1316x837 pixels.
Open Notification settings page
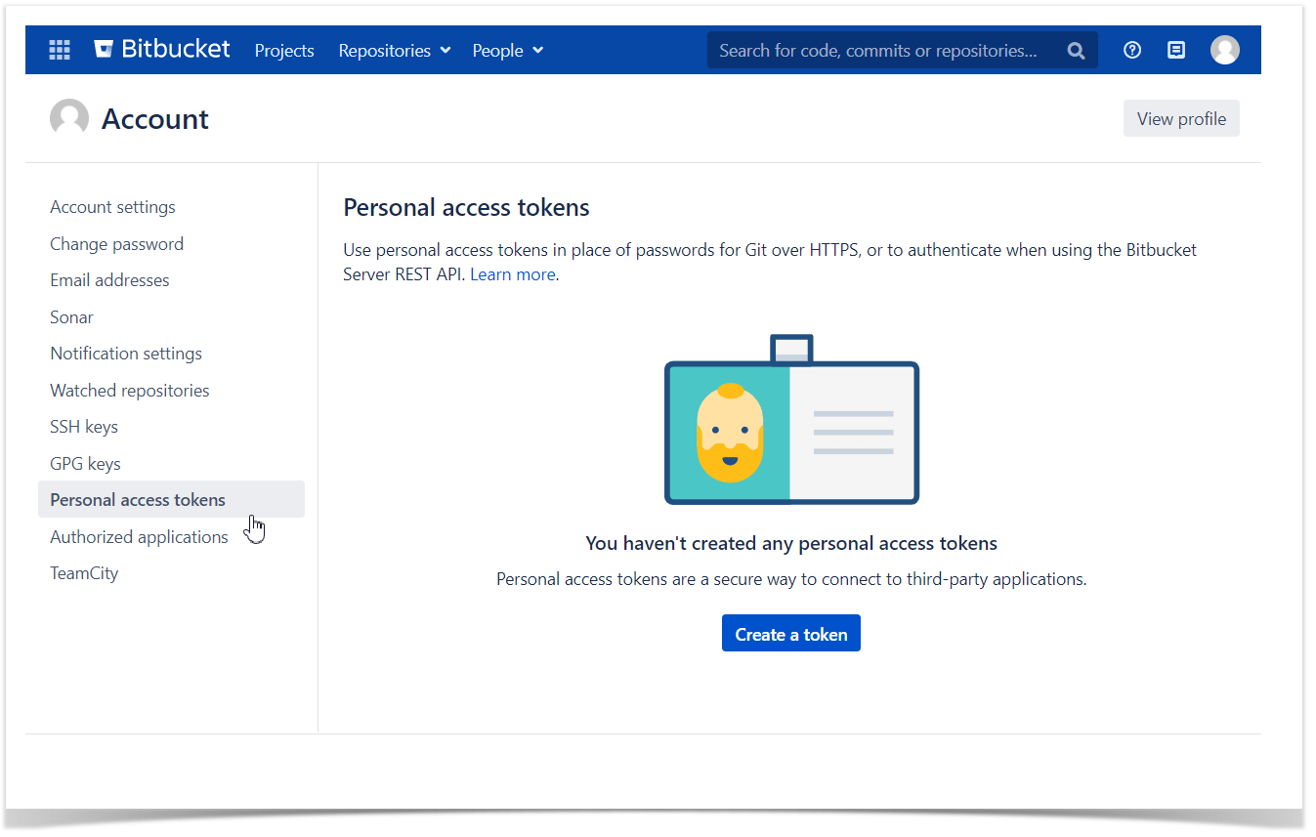point(126,354)
